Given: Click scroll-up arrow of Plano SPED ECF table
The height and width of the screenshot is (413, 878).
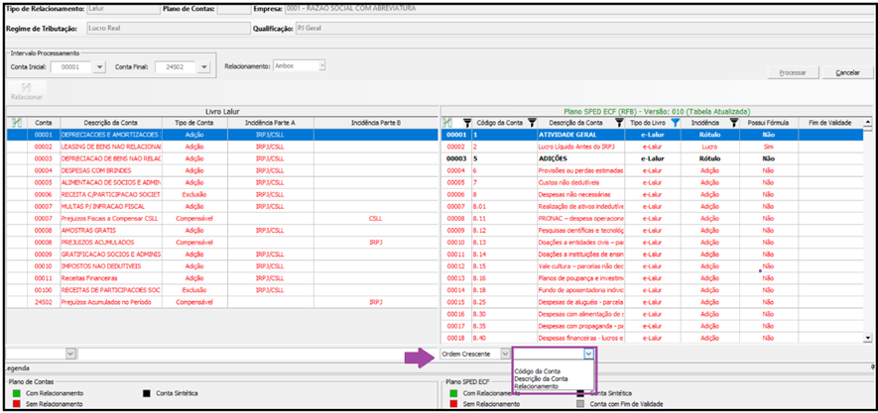Looking at the screenshot, I should click(x=868, y=121).
